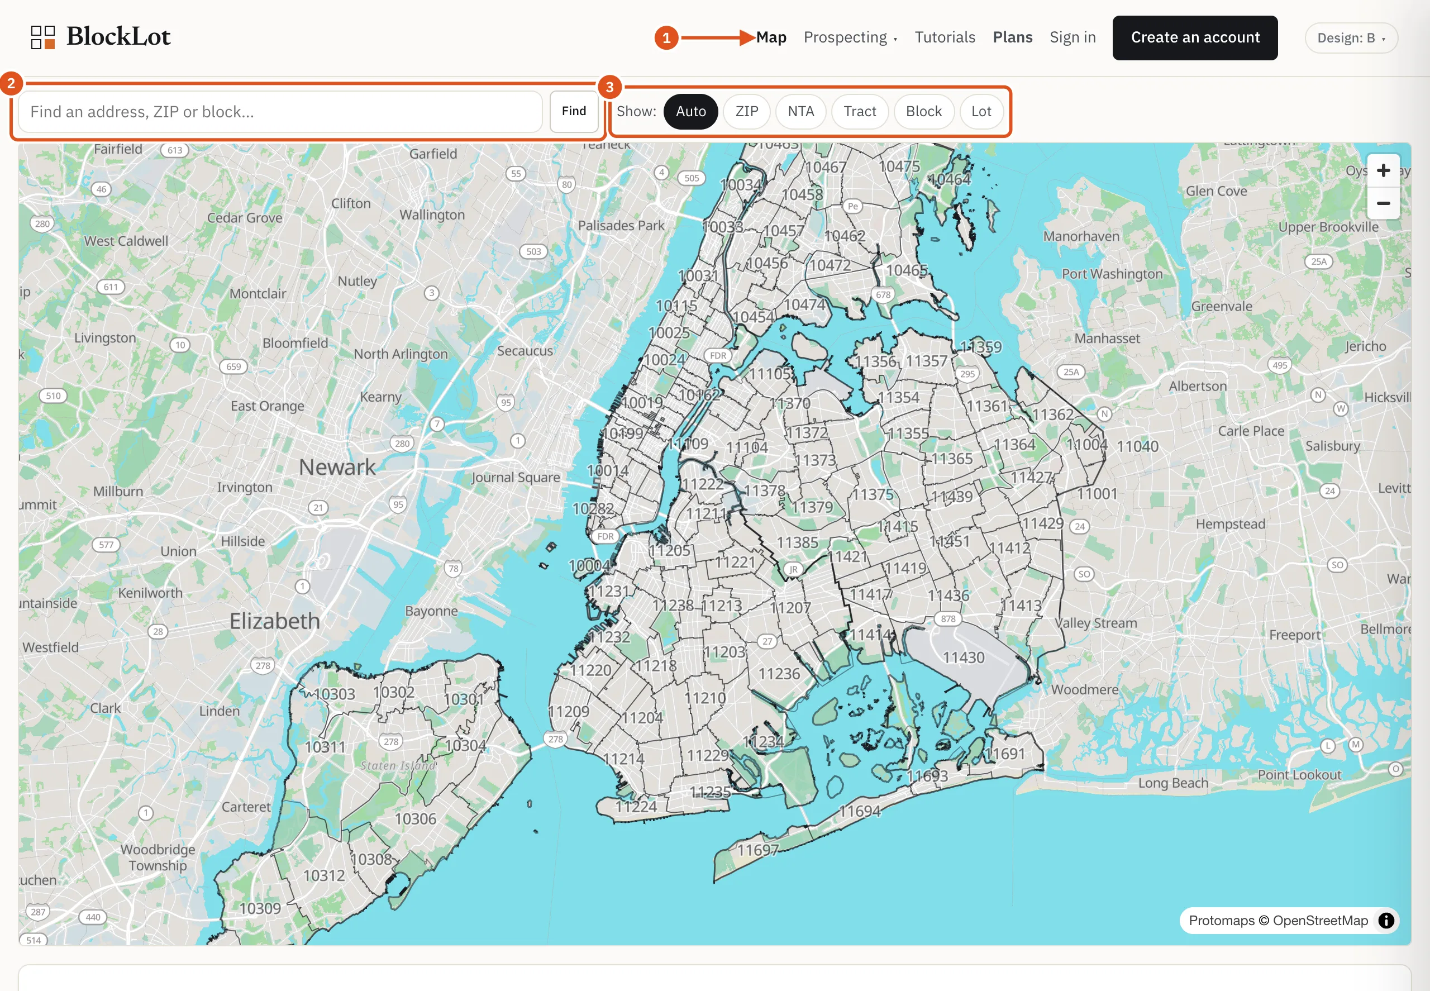Switch map layer to ZIP
The image size is (1430, 991).
point(746,112)
